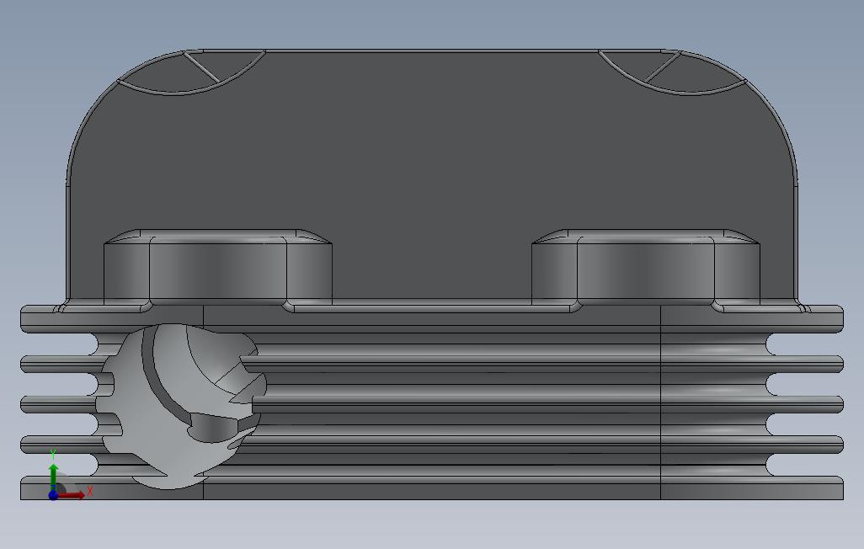Click the red X axis arrow of triad
The height and width of the screenshot is (549, 864).
point(72,495)
